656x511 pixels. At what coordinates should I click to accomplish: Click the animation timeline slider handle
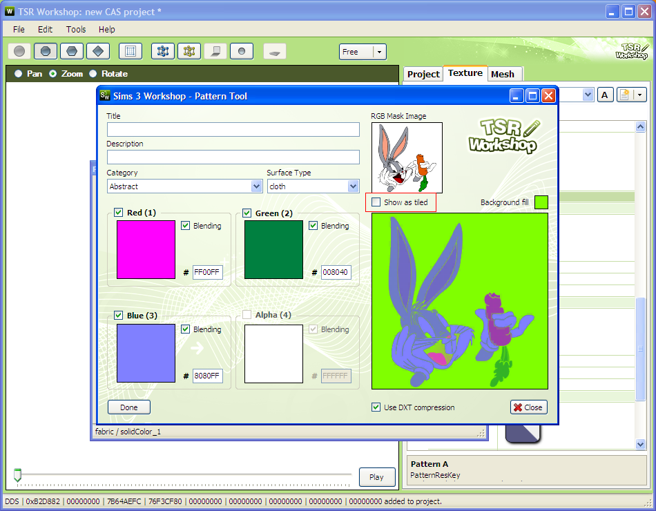(17, 475)
